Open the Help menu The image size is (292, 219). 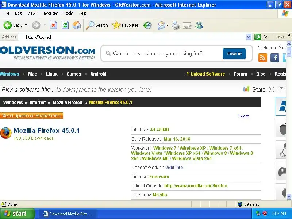[82, 13]
